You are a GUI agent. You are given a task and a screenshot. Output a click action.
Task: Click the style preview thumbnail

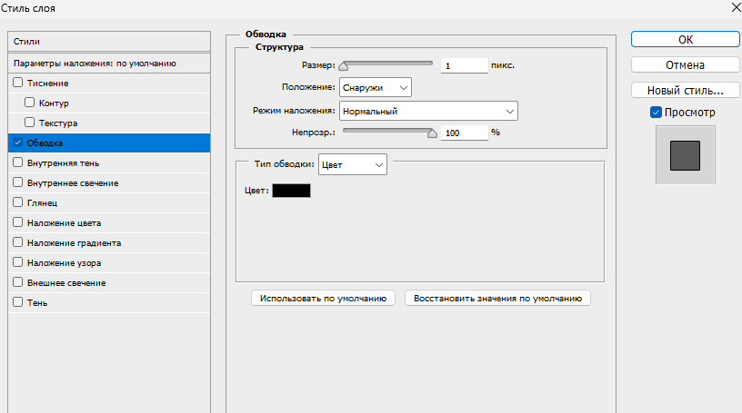pyautogui.click(x=685, y=154)
